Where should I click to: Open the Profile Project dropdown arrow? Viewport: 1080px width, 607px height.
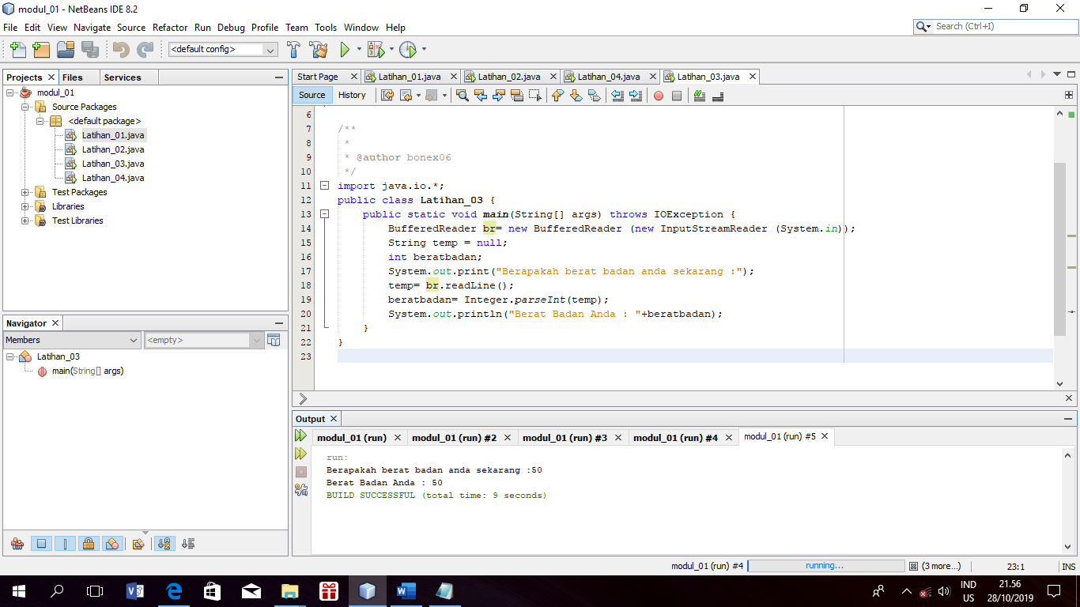click(424, 50)
